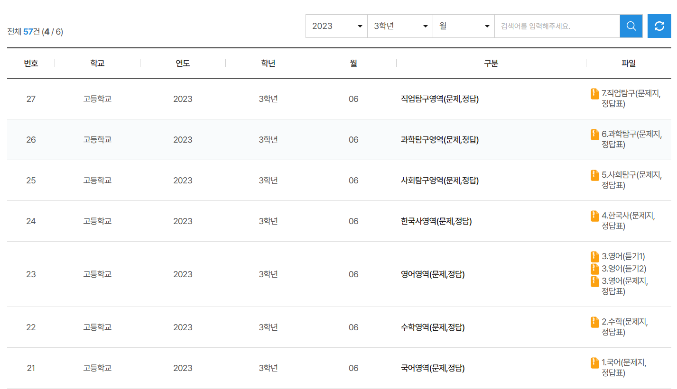
Task: Click the file icon beside 2.수학
Action: tap(594, 322)
